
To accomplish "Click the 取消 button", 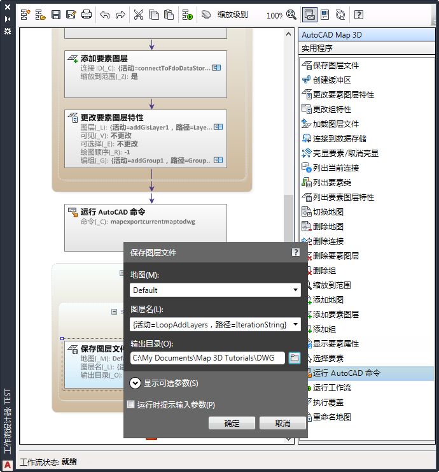I will [x=282, y=423].
